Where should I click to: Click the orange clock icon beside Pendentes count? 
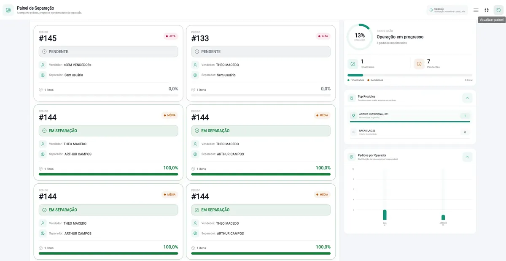click(x=419, y=64)
